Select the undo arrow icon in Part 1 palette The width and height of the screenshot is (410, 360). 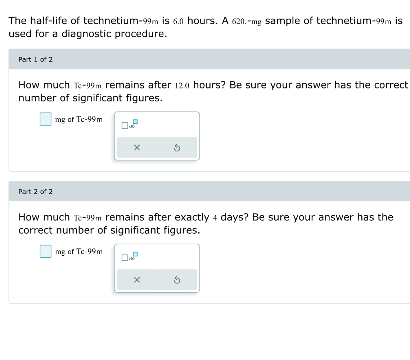coord(177,147)
